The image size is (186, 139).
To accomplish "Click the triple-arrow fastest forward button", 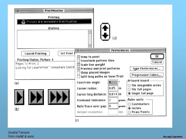I will [59, 97].
